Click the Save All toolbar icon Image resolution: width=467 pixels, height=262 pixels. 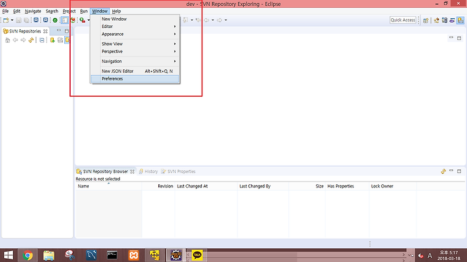(27, 20)
